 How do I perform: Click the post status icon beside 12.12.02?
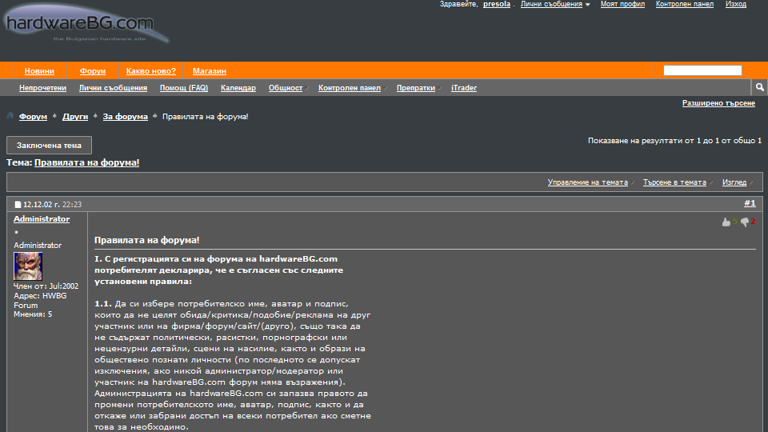coord(18,205)
